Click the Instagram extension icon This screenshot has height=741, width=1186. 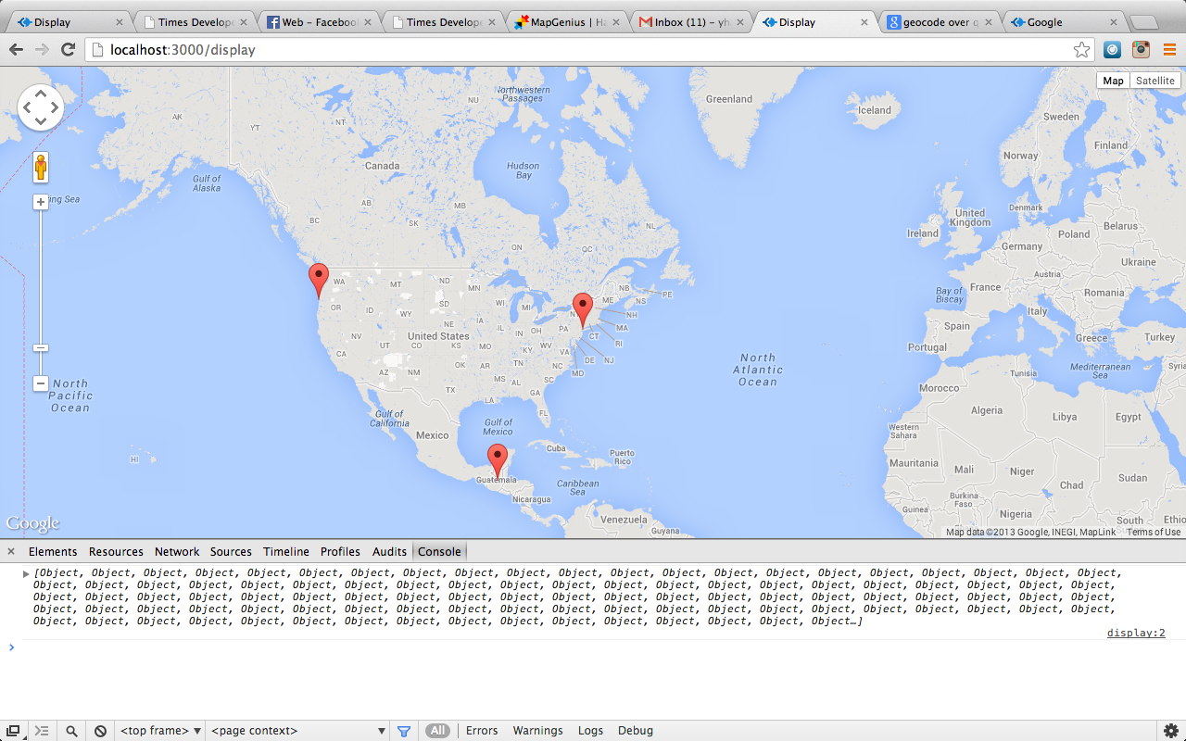coord(1141,50)
